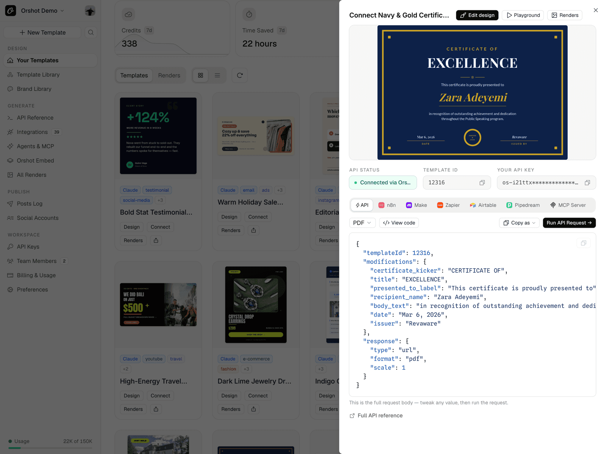
Task: Click the Orshot logo icon
Action: coord(11,11)
